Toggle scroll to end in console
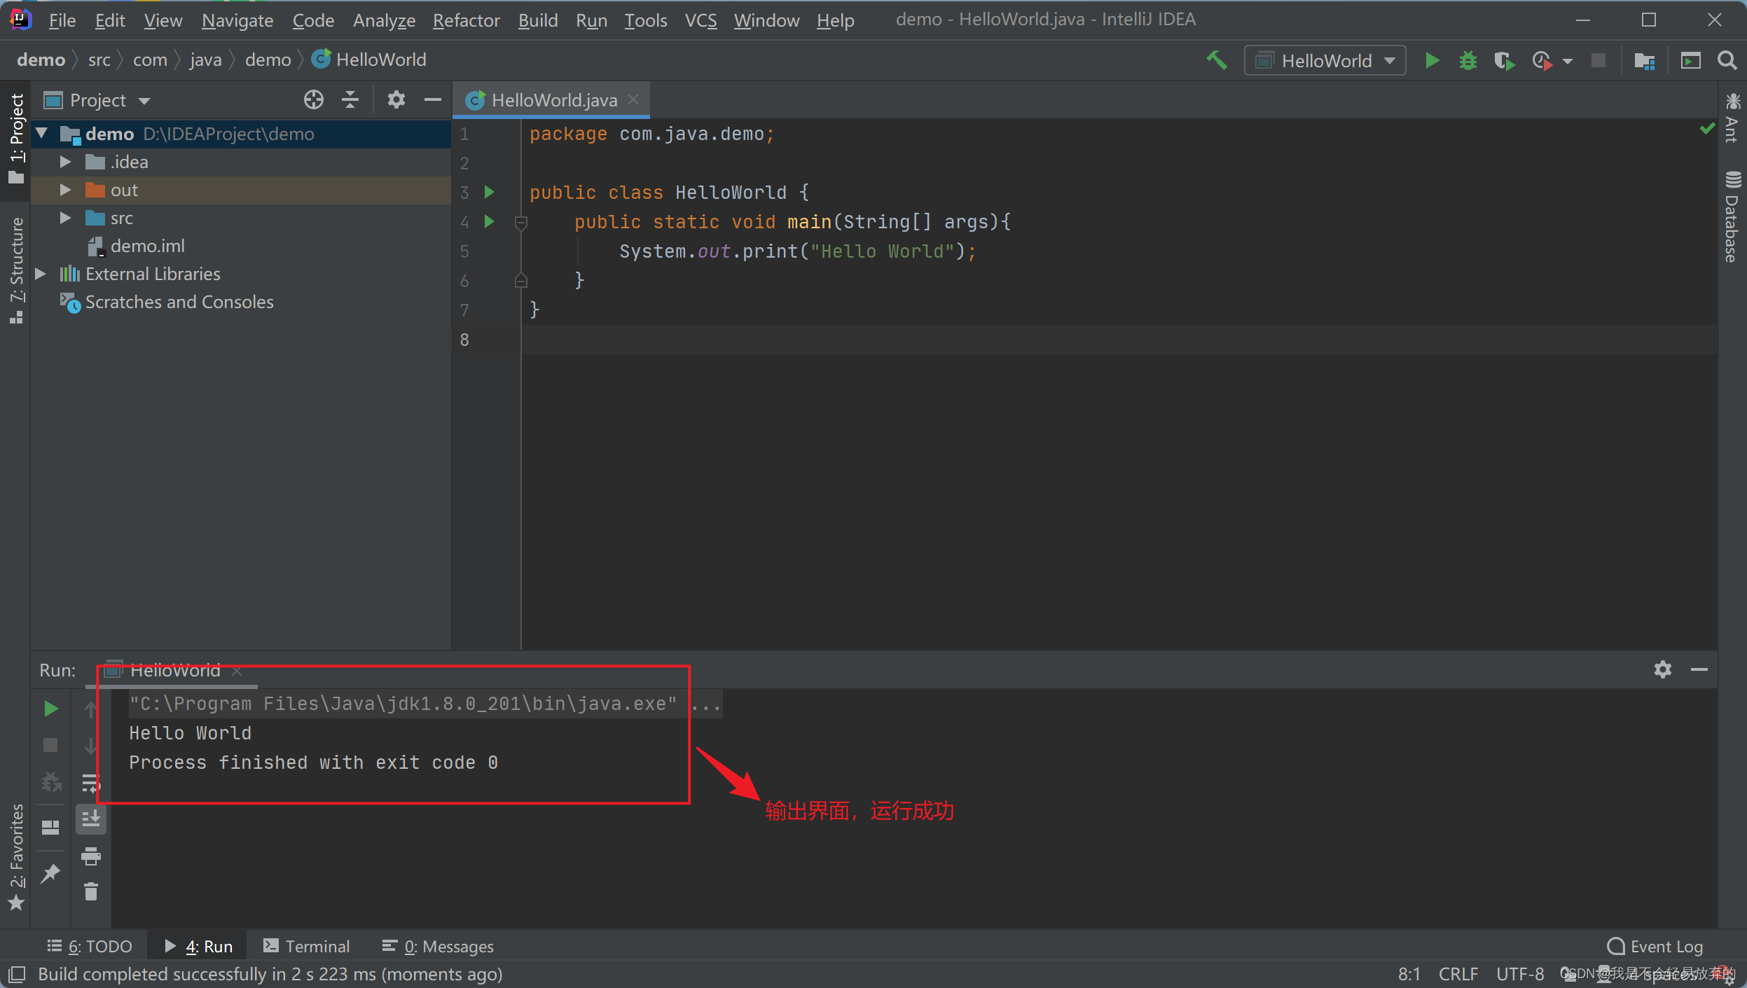Screen dimensions: 1747x988 click(91, 819)
